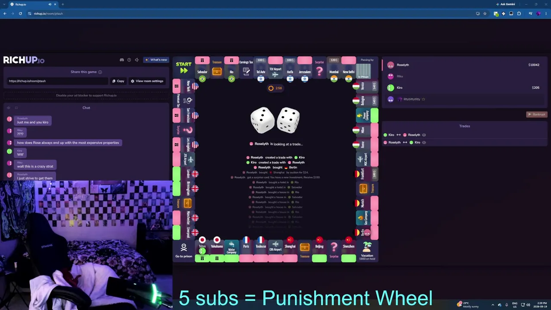Click the Go to prison corner tile
Image resolution: width=551 pixels, height=310 pixels.
pos(184,251)
